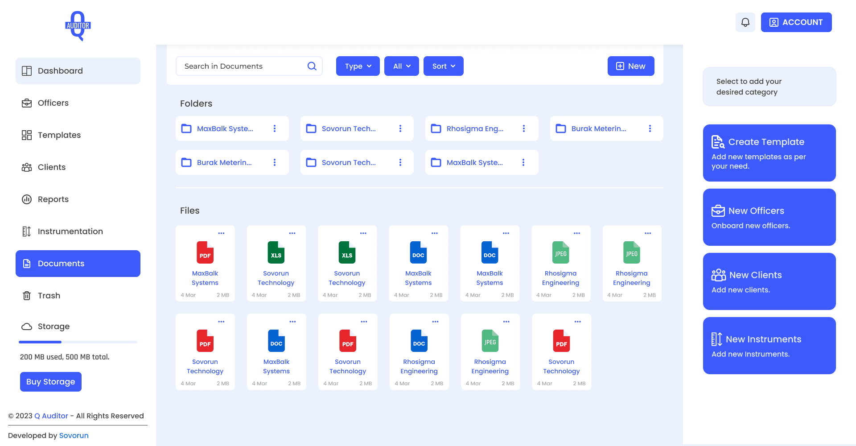Expand the Sort dropdown

pyautogui.click(x=444, y=66)
